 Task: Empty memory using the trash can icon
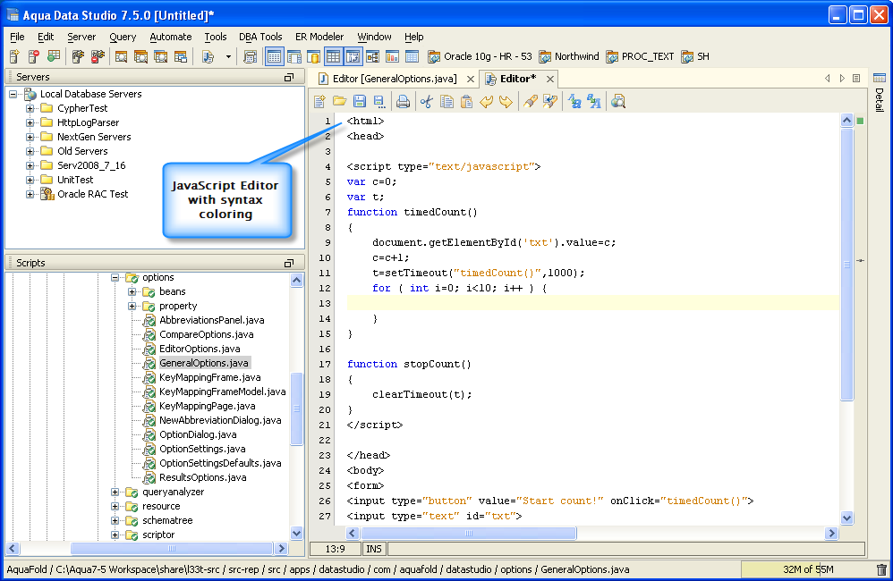coord(881,569)
